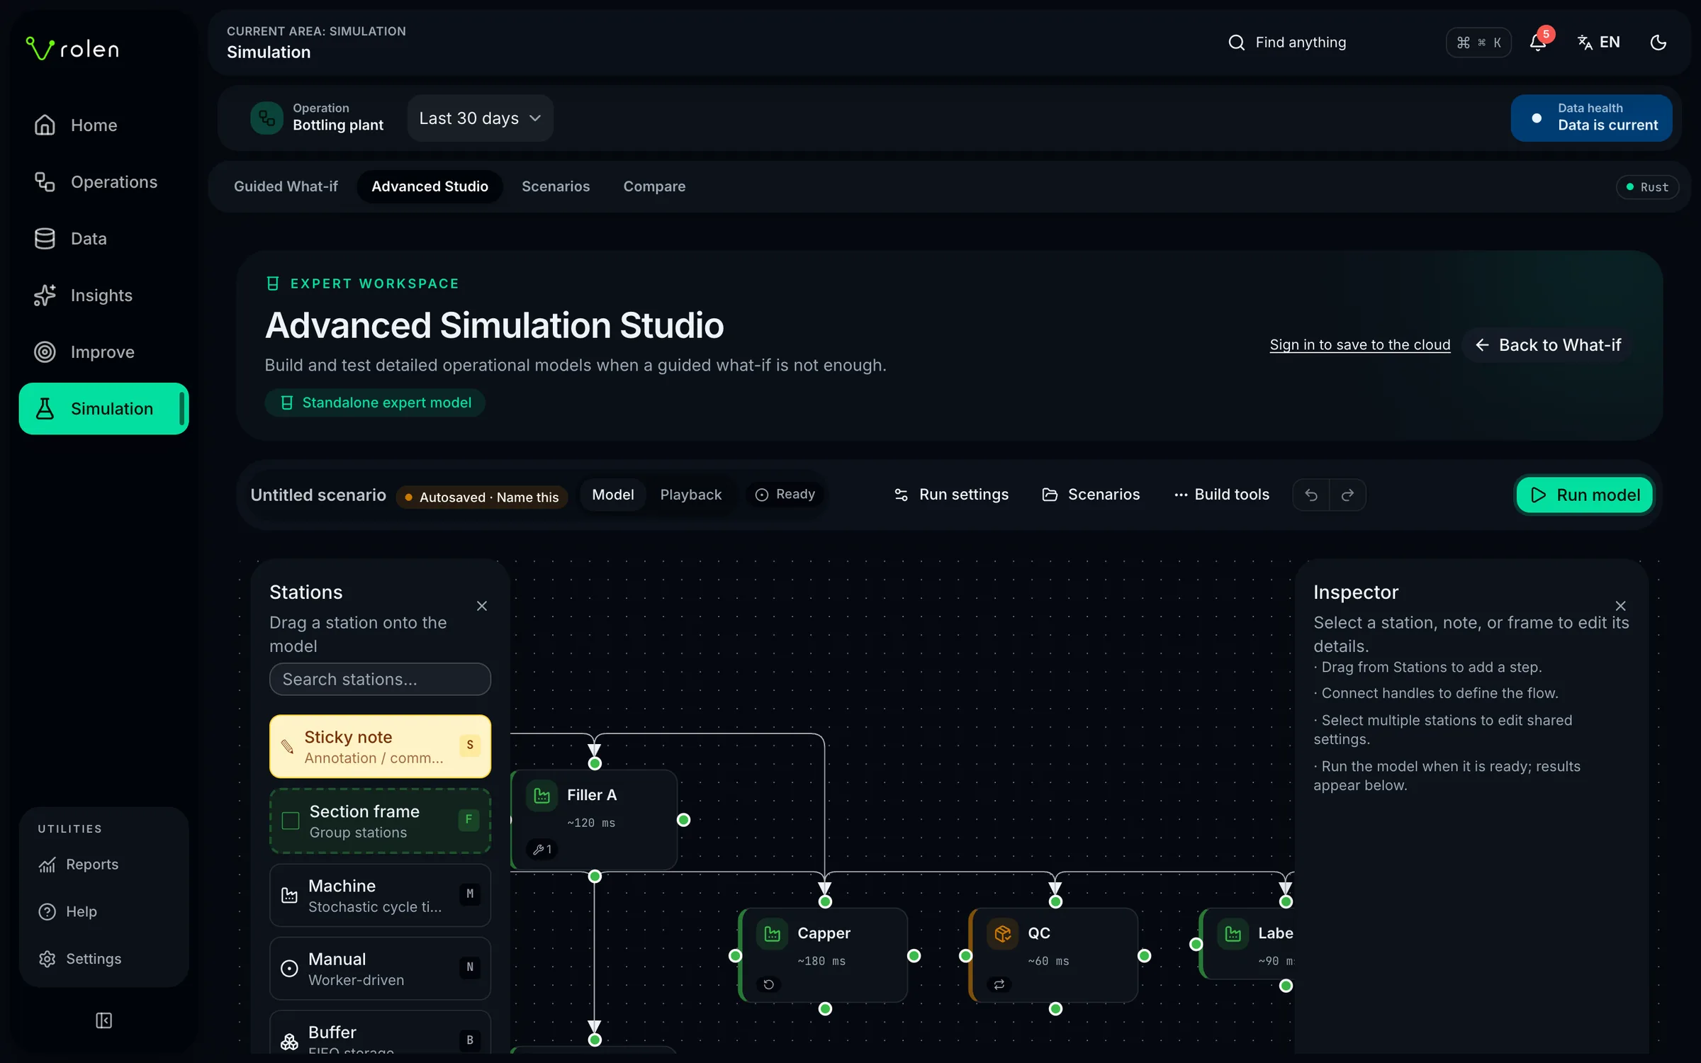Viewport: 1701px width, 1063px height.
Task: Expand the Build tools menu
Action: click(x=1221, y=495)
